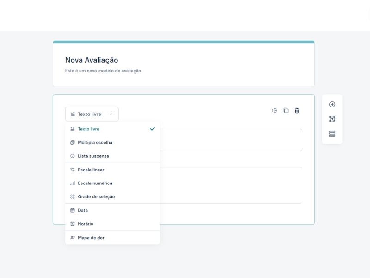This screenshot has width=370, height=278.
Task: Select the Mapa de dor option
Action: [x=91, y=238]
